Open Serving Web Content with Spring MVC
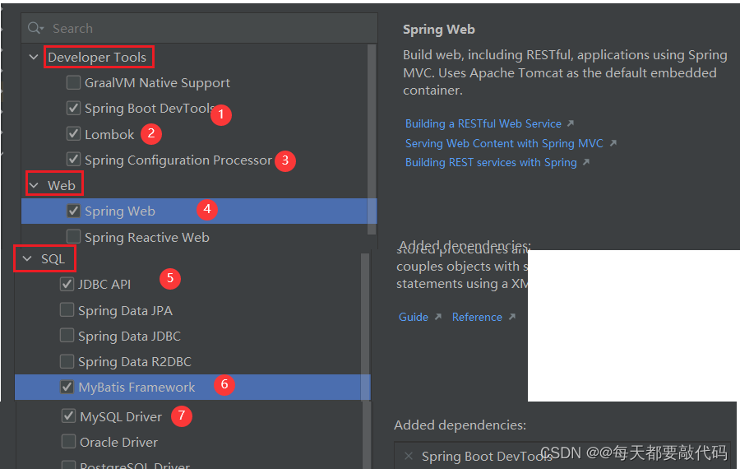This screenshot has height=469, width=740. click(x=504, y=144)
